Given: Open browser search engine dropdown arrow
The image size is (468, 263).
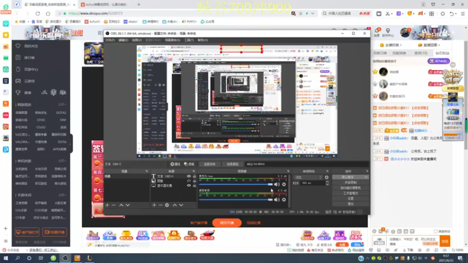Looking at the screenshot, I should tap(312, 13).
